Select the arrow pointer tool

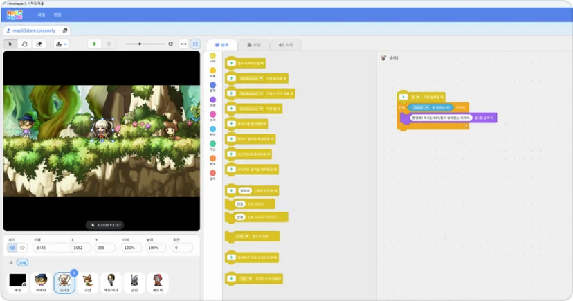(10, 44)
